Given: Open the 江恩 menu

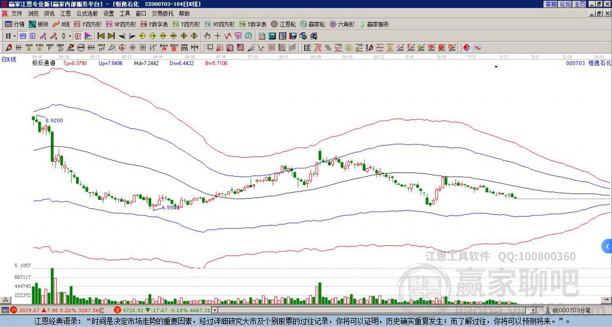Looking at the screenshot, I should 65,14.
